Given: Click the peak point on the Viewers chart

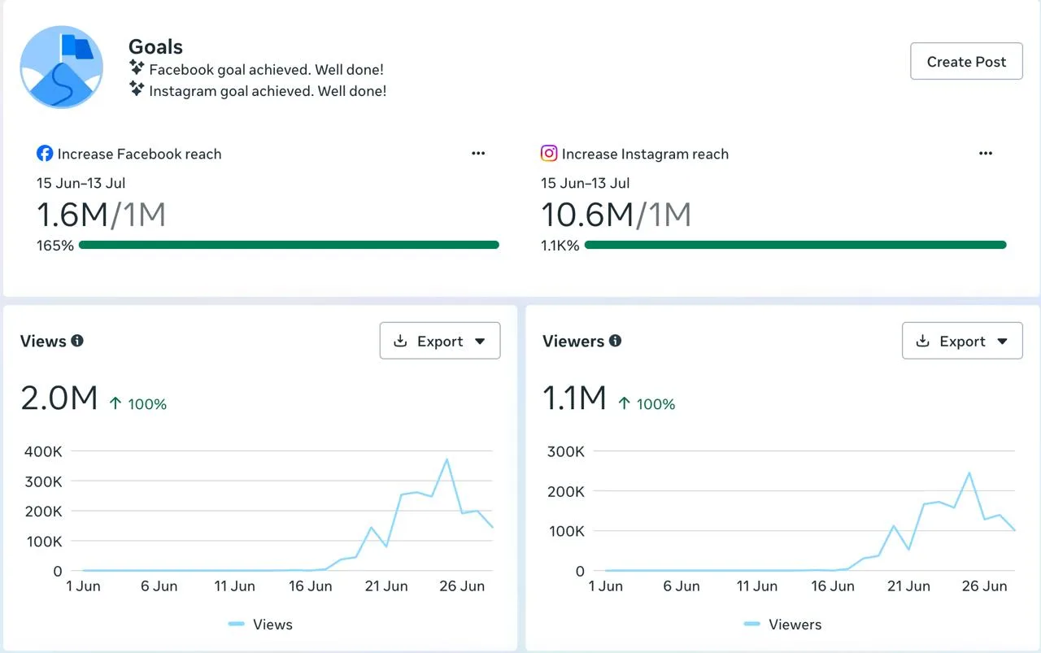Looking at the screenshot, I should [969, 472].
